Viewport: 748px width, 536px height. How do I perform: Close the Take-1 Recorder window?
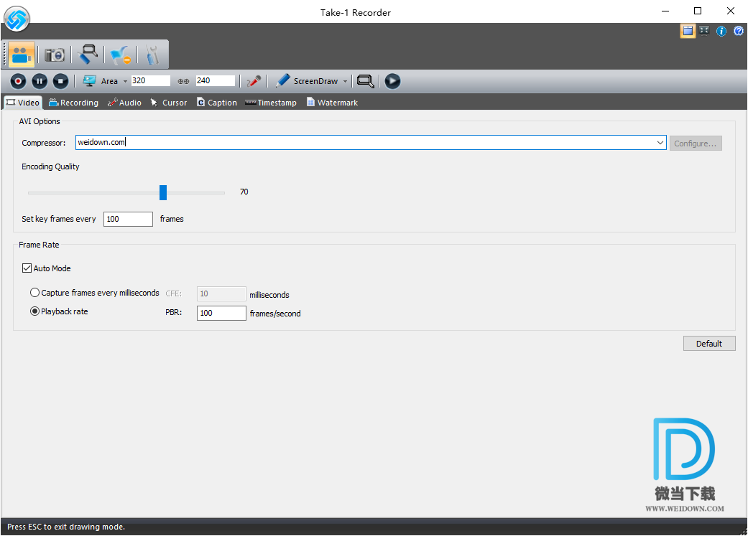(x=730, y=11)
